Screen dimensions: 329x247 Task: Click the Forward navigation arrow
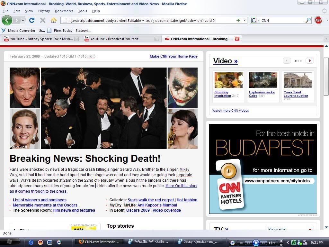[x=17, y=20]
